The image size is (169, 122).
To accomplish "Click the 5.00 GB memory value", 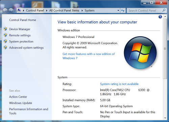I will tap(105, 100).
